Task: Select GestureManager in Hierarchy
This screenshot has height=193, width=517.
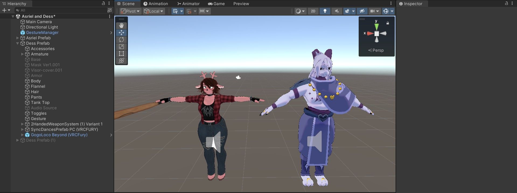Action: [42, 33]
